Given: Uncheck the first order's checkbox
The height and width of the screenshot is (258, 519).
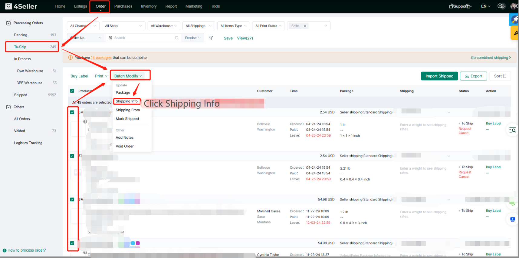Looking at the screenshot, I should coord(72,112).
